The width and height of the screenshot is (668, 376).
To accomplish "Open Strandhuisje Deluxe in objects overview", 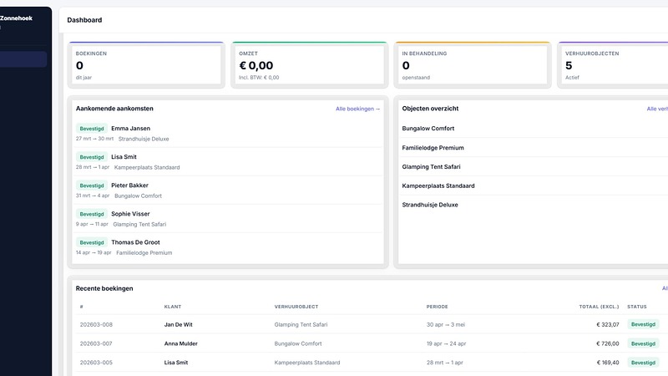I will (430, 205).
